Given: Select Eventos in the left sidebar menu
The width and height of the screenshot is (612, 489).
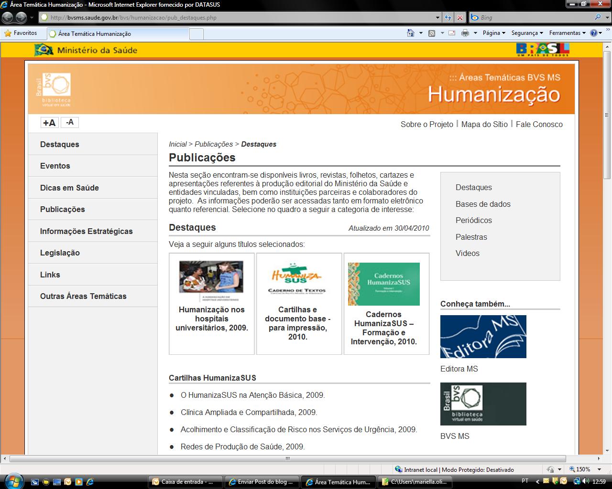Looking at the screenshot, I should pyautogui.click(x=55, y=166).
